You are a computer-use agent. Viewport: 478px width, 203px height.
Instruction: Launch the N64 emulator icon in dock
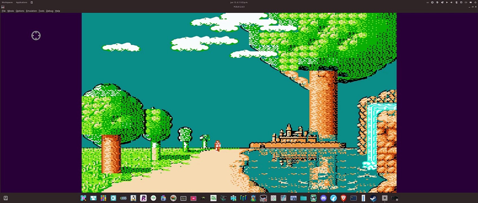243,198
